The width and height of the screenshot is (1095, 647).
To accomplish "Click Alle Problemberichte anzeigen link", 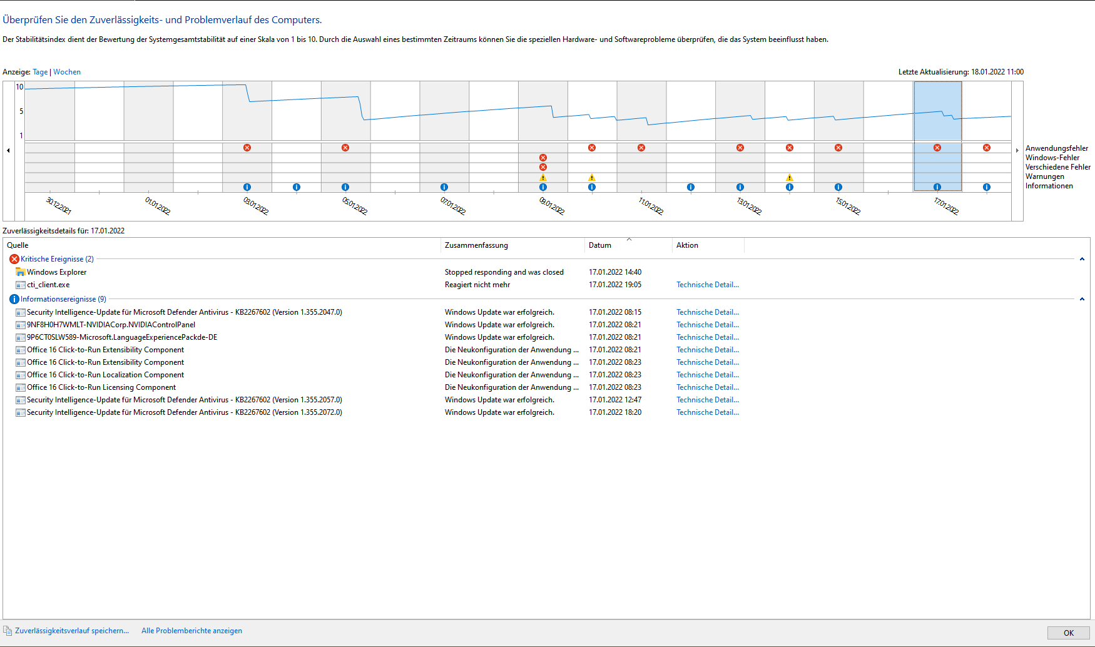I will 191,631.
